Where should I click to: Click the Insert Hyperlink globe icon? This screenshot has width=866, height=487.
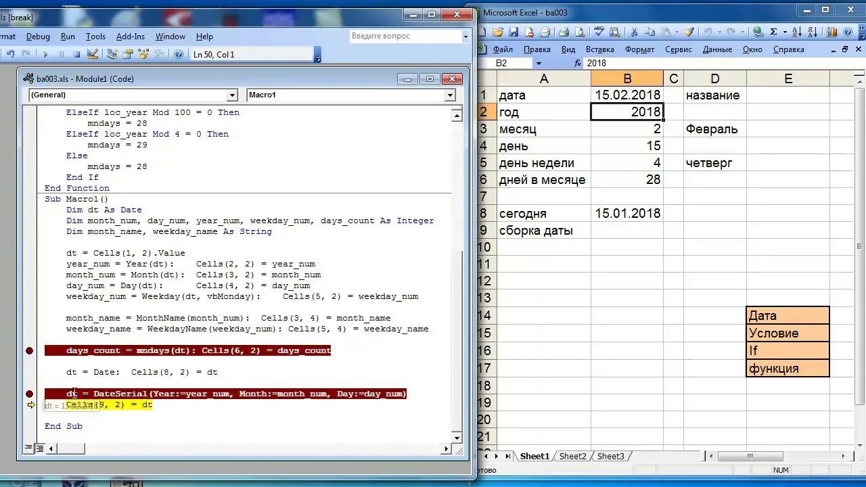click(758, 32)
